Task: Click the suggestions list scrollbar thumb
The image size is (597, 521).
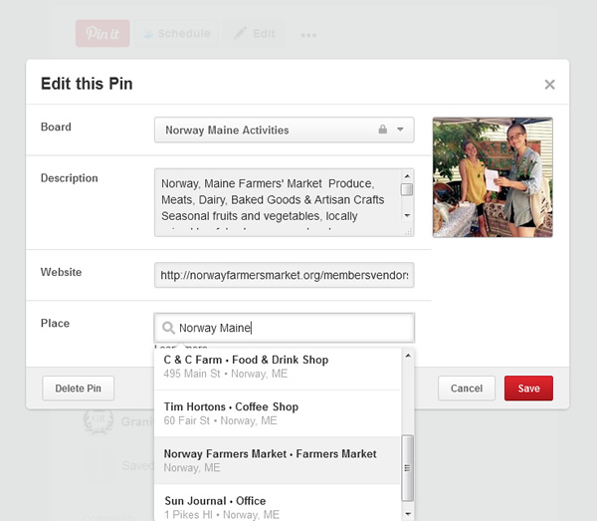Action: (x=408, y=468)
